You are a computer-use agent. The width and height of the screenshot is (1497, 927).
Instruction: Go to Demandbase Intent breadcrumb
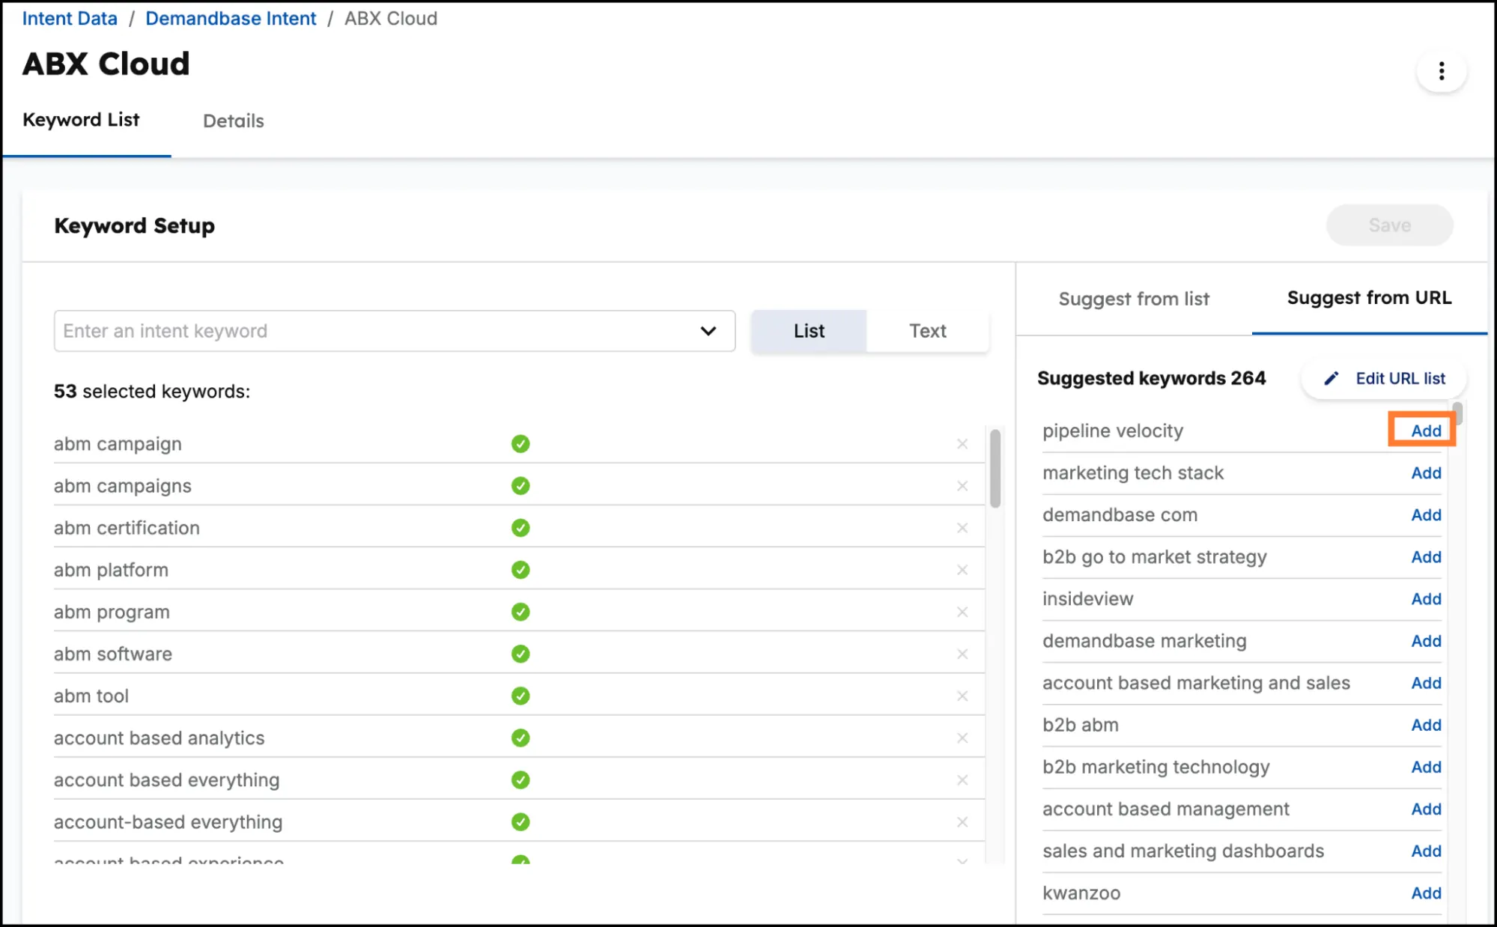231,19
